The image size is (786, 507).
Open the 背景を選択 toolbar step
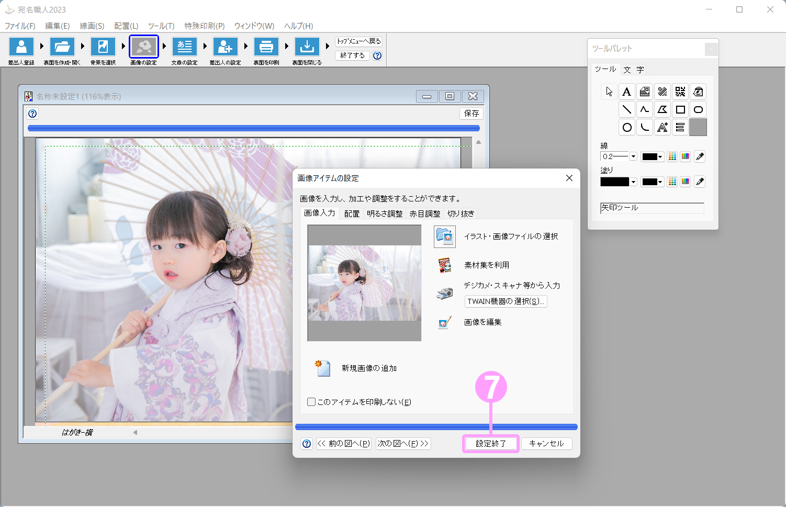tap(103, 47)
